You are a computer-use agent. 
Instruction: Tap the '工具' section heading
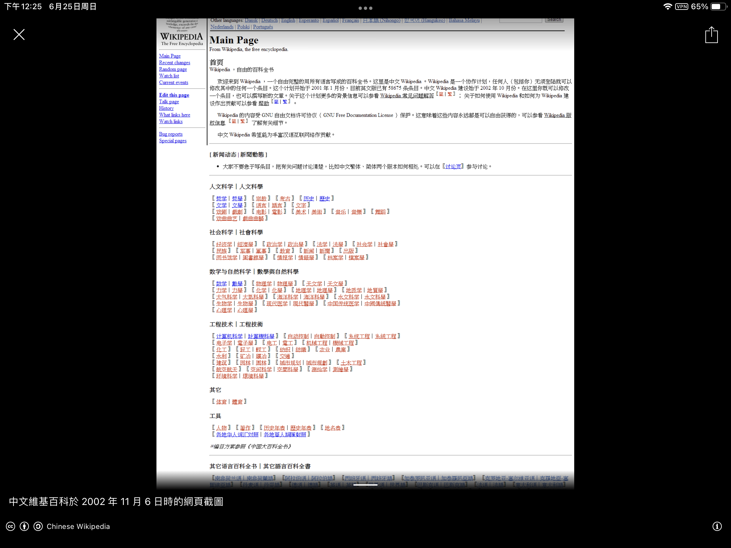tap(215, 416)
